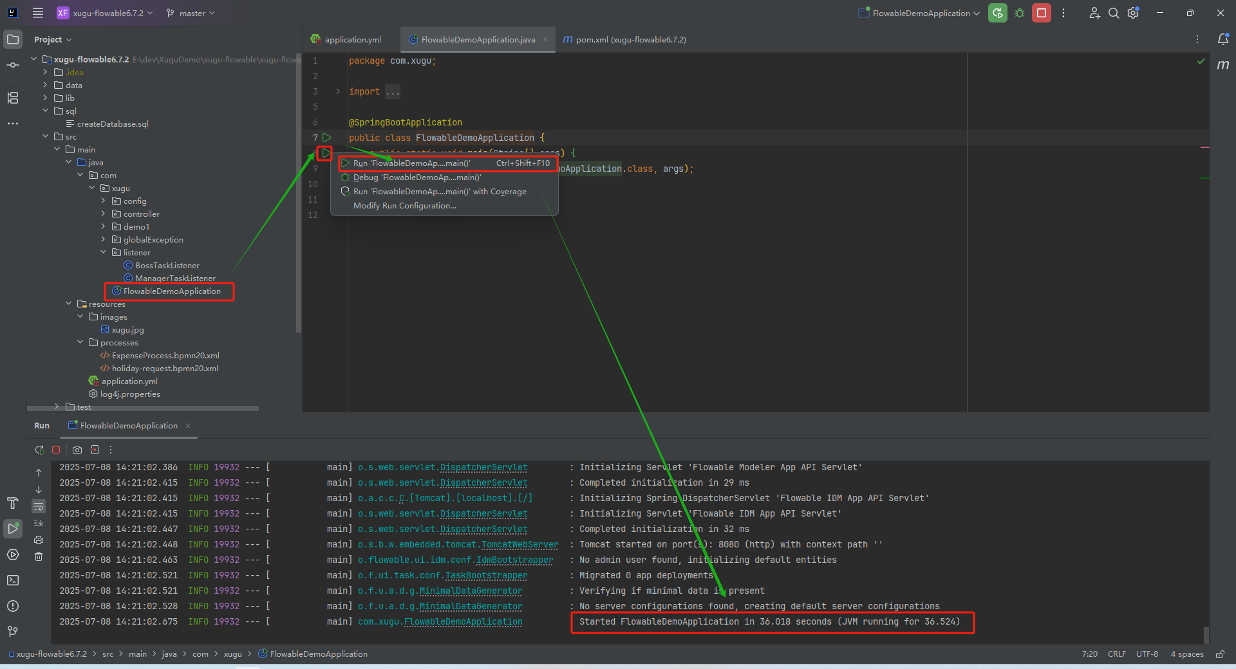Open the Git tool window in left sidebar

point(13,632)
